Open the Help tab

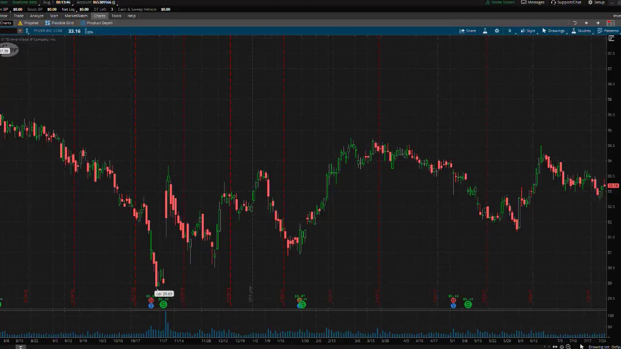(x=131, y=16)
